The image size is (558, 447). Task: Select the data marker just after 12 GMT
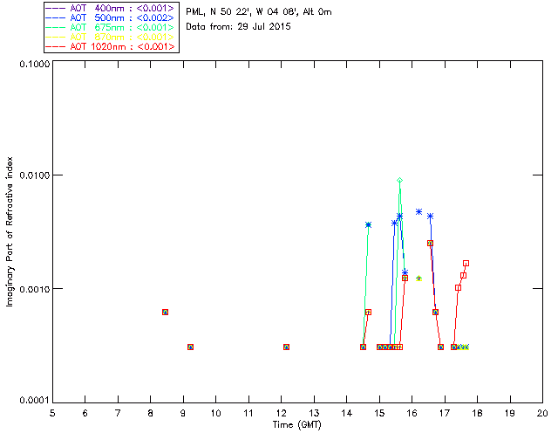click(x=287, y=347)
